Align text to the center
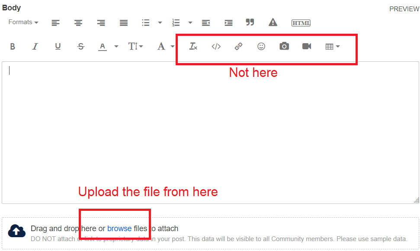This screenshot has width=420, height=251. pyautogui.click(x=78, y=22)
